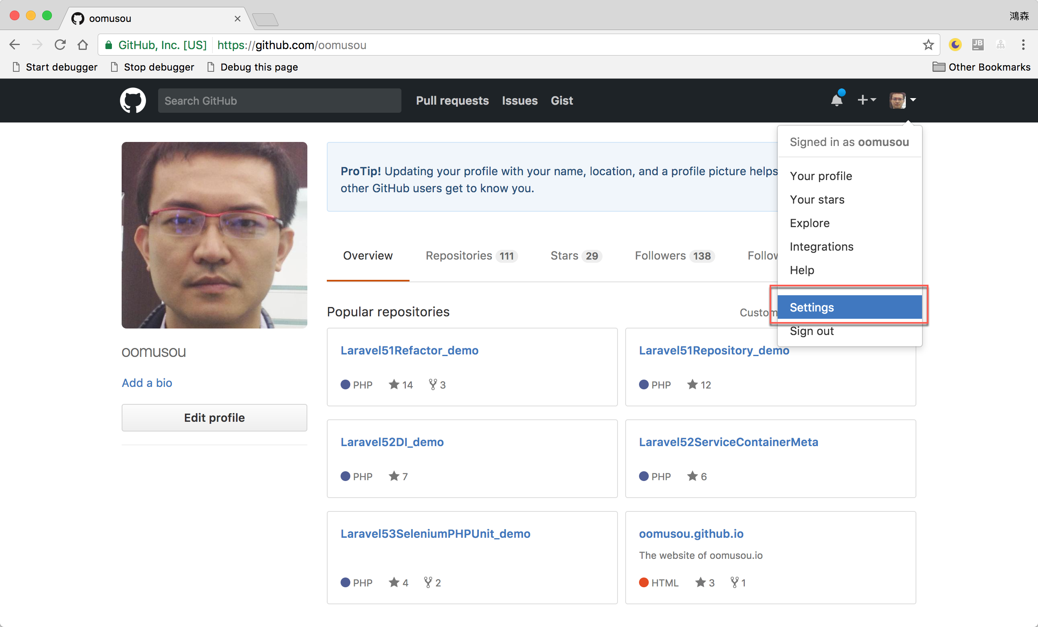Screen dimensions: 1038x627
Task: Bookmark this page with star icon
Action: click(x=928, y=45)
